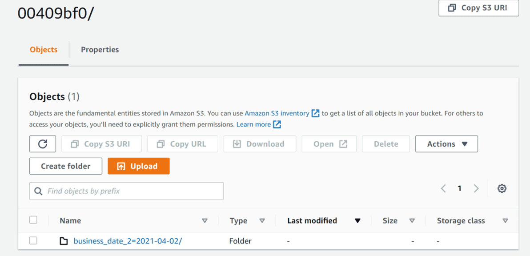
Task: Click the refresh objects icon button
Action: click(x=42, y=144)
